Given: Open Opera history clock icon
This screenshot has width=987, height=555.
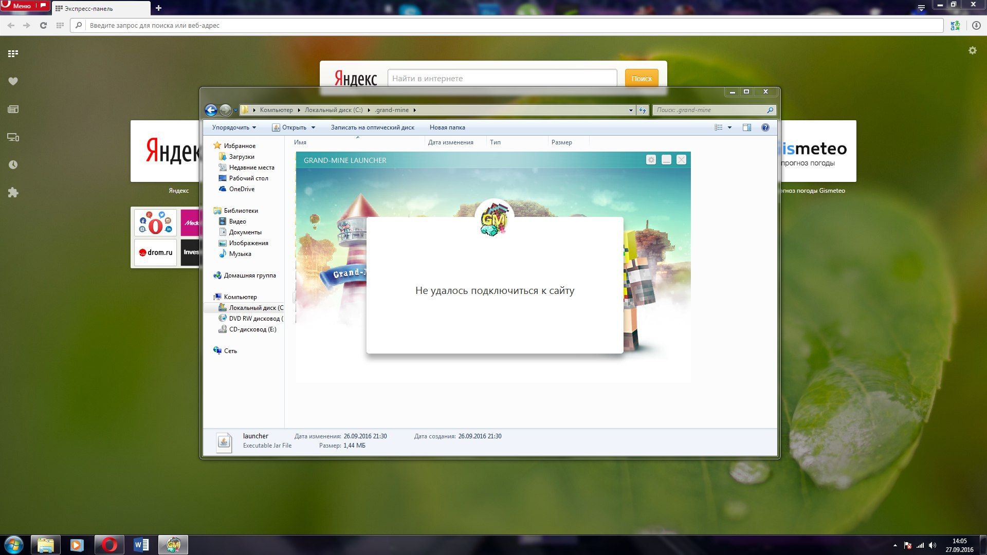Looking at the screenshot, I should 13,165.
